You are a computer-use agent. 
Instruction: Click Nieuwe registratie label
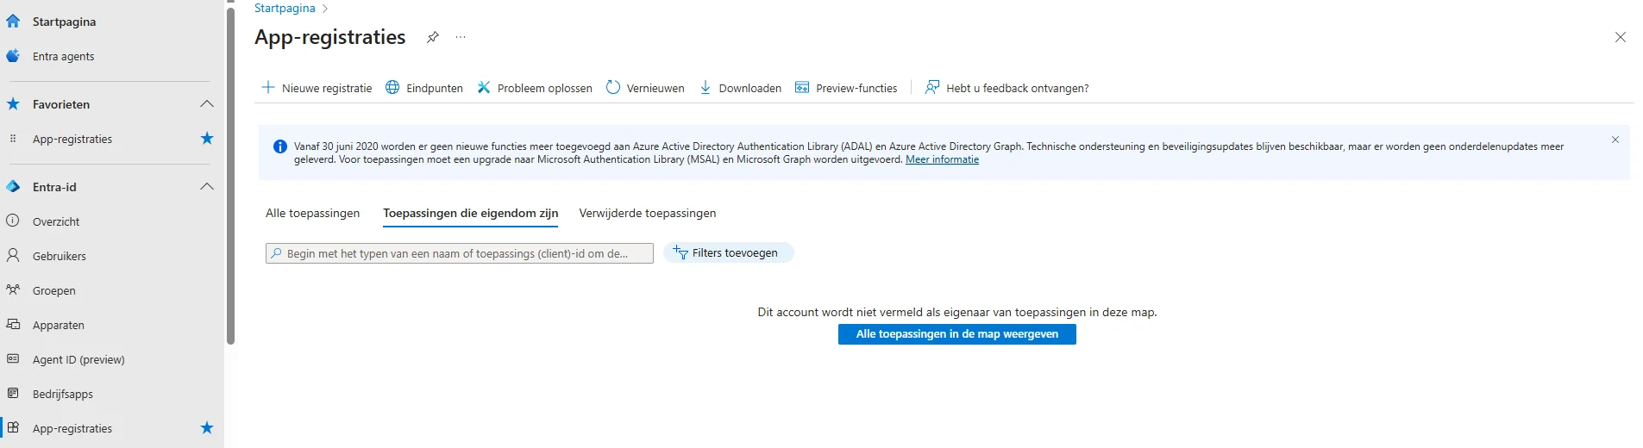click(327, 88)
